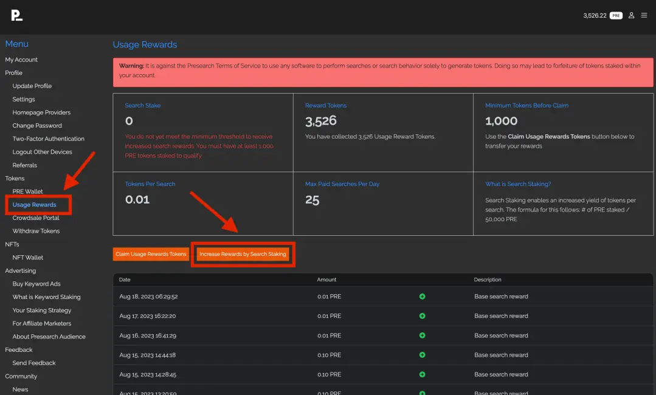
Task: Click the Date column header
Action: tap(125, 280)
